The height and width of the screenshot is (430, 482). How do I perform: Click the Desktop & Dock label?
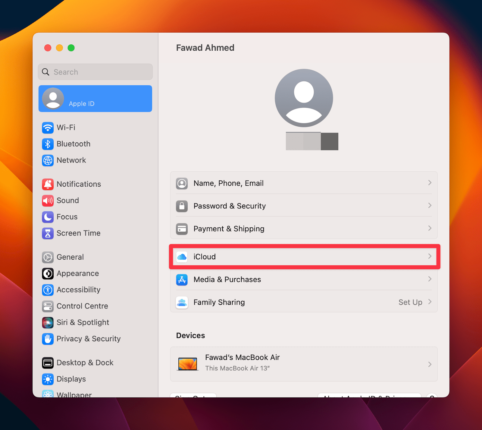(x=85, y=363)
